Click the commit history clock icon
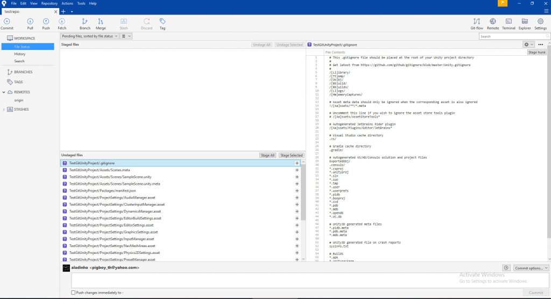 [506, 268]
